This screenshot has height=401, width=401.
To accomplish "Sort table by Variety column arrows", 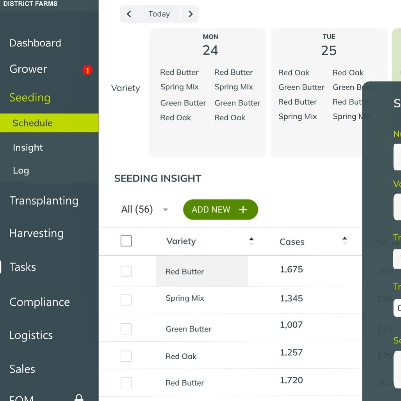I will coord(251,241).
